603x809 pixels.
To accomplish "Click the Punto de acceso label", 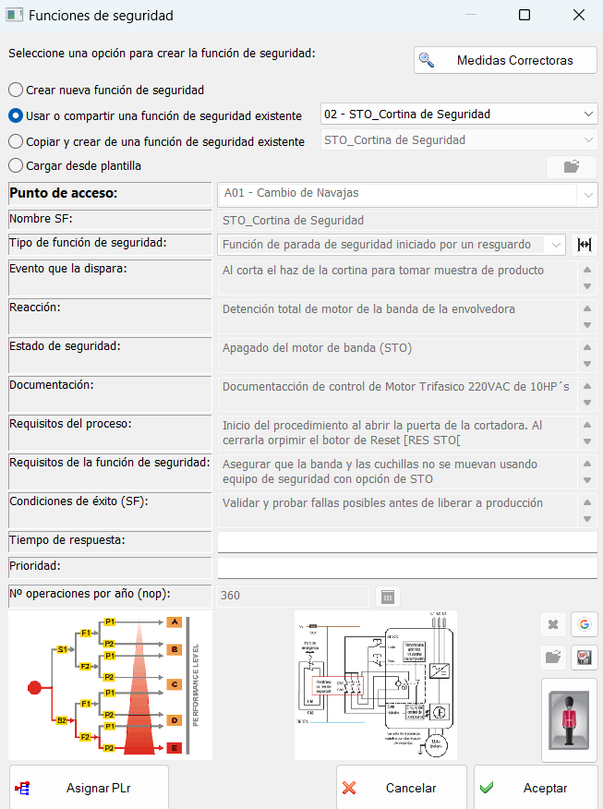I will 64,193.
